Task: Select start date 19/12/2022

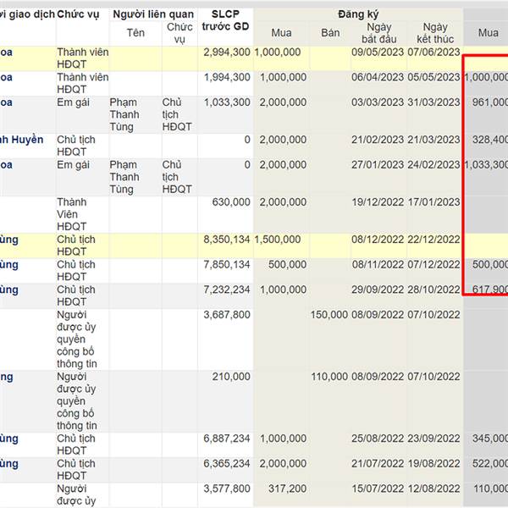Action: pos(378,202)
